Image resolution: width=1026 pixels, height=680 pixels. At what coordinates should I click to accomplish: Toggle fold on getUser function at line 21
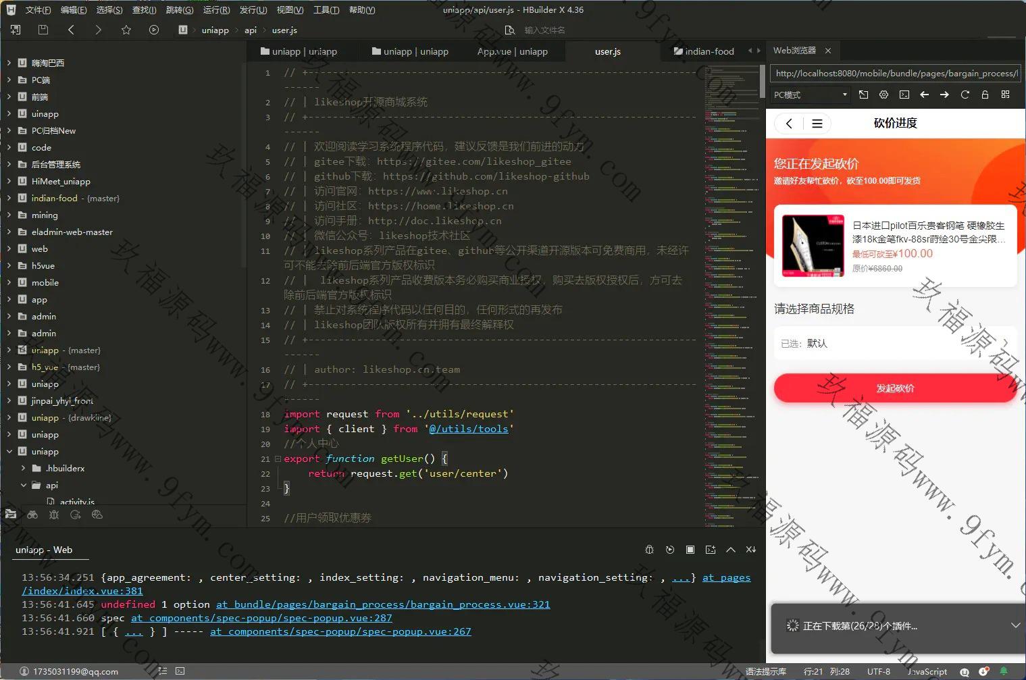278,459
